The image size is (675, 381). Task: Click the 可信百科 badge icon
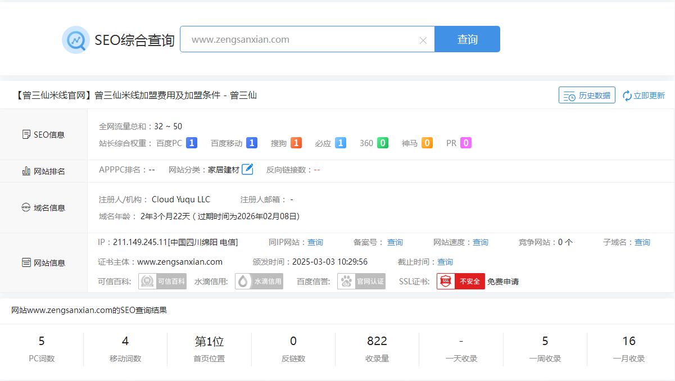coord(162,282)
